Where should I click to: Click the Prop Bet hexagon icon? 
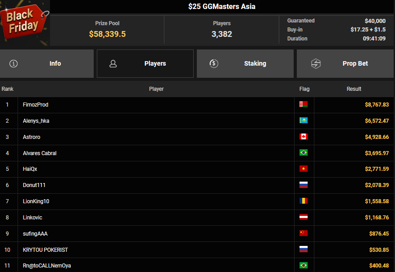pyautogui.click(x=316, y=63)
